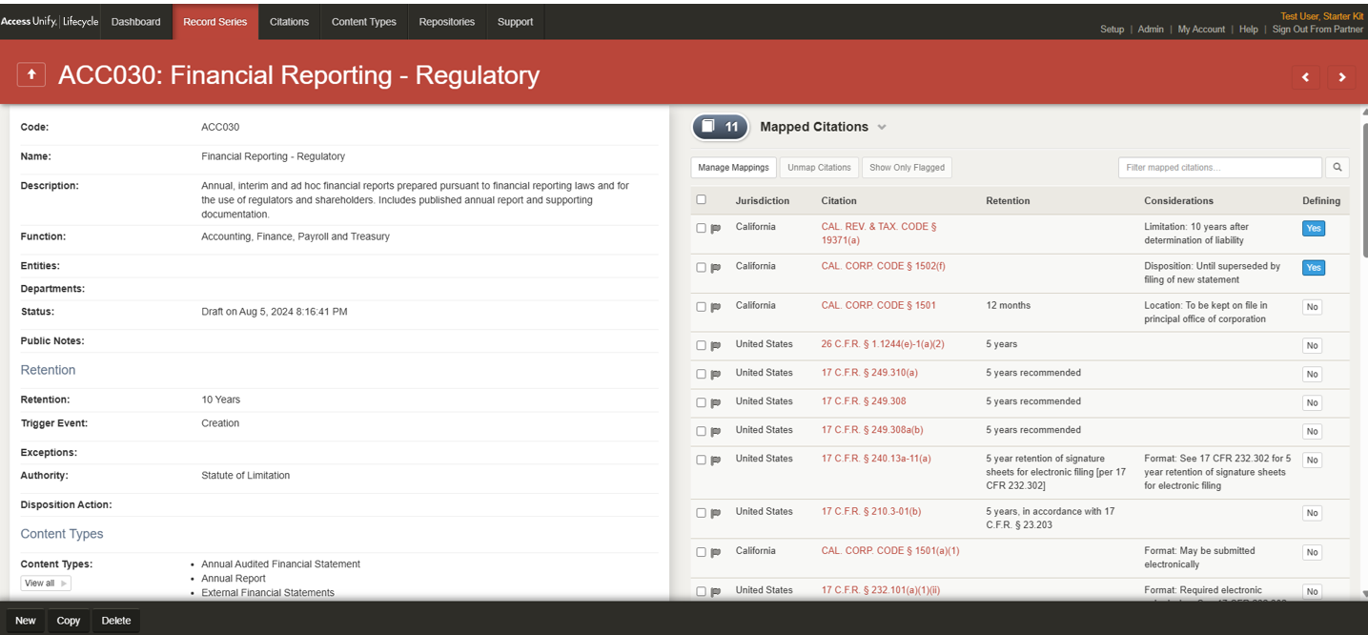Click the search magnifier for mapped citations
1368x635 pixels.
pyautogui.click(x=1337, y=168)
